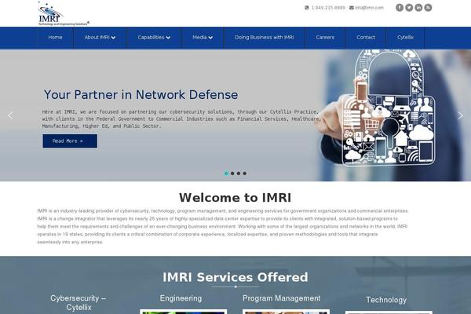
Task: Open the LinkedIn social icon
Action: tap(418, 8)
